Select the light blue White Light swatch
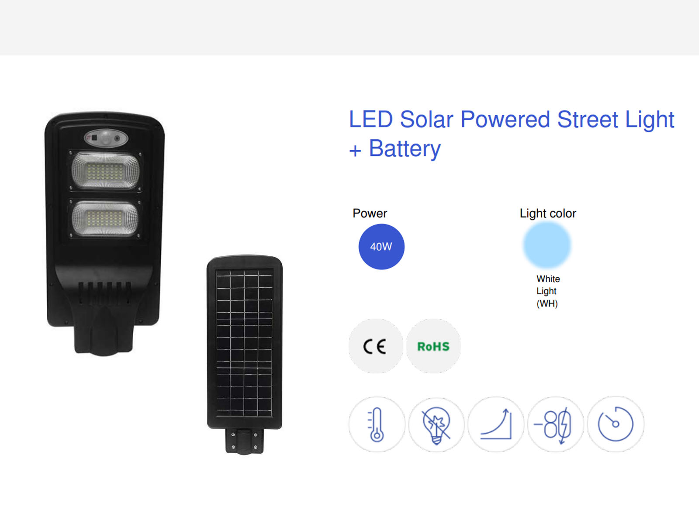The width and height of the screenshot is (699, 524). pos(547,245)
